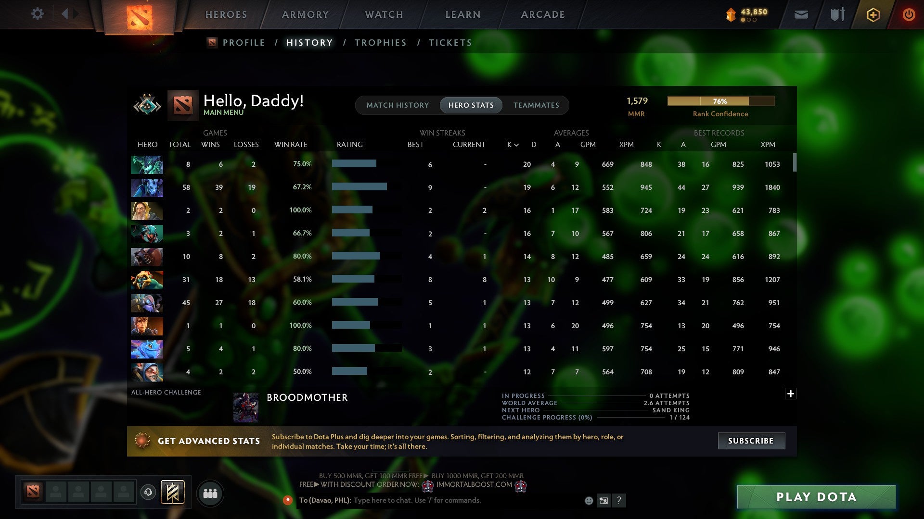
Task: Switch to the MATCH HISTORY tab
Action: coord(398,105)
